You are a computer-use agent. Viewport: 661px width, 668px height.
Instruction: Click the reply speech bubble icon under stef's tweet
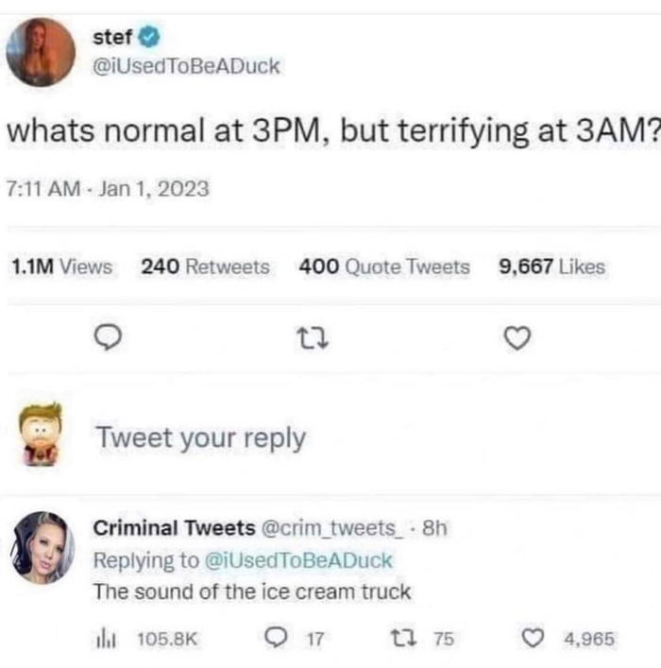[111, 336]
